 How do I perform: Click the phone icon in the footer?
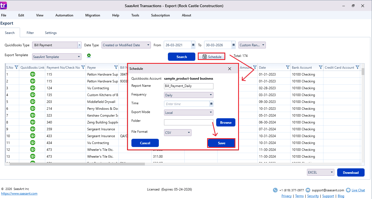(275, 190)
